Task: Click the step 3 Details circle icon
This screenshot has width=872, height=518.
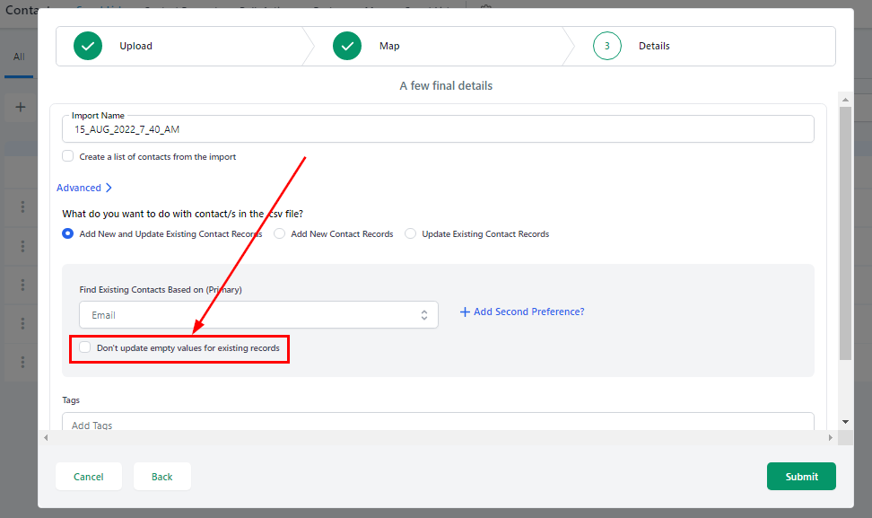Action: point(607,46)
